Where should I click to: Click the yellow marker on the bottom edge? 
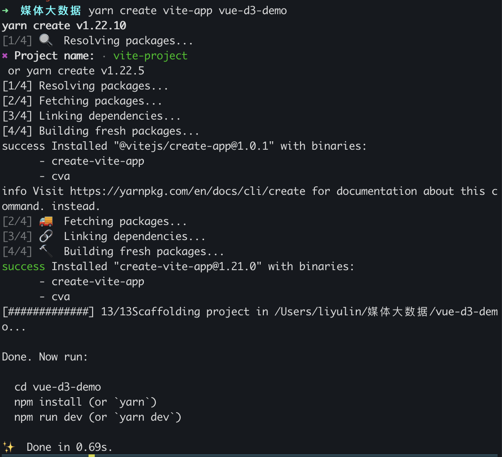click(x=92, y=455)
